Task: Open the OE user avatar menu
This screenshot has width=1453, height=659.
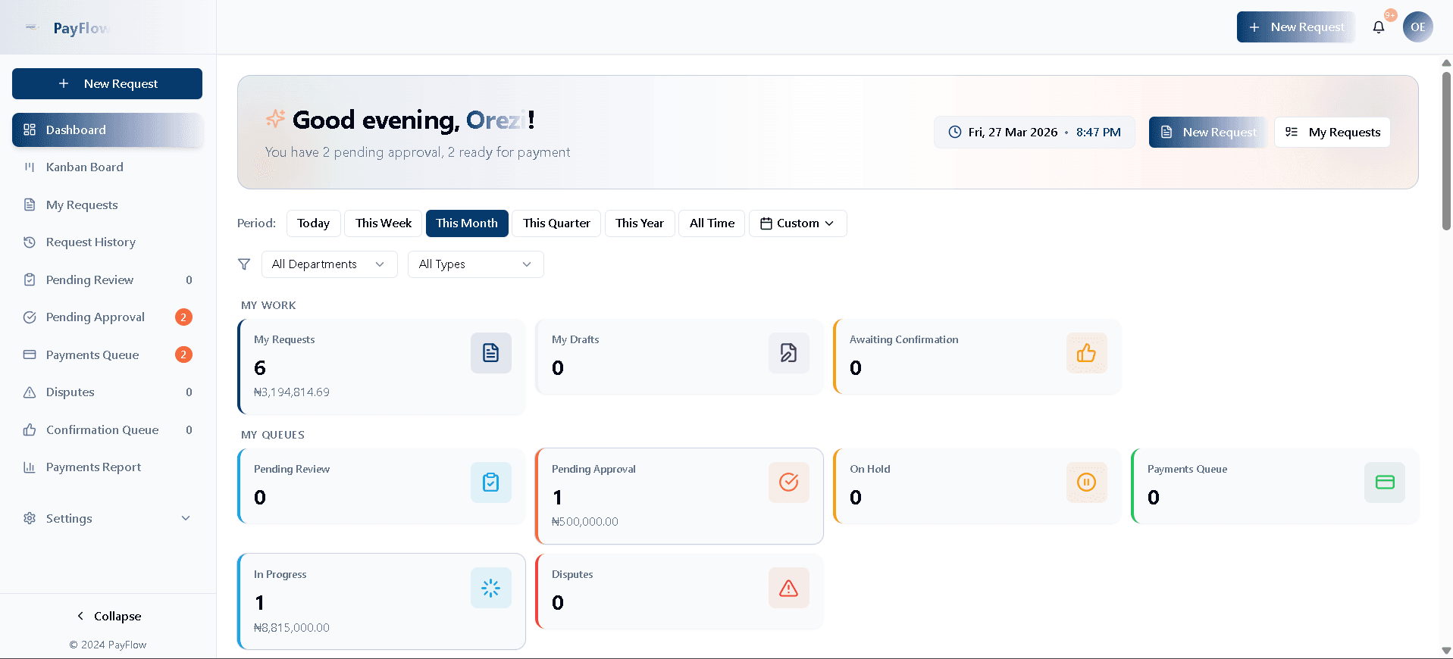Action: 1417,27
